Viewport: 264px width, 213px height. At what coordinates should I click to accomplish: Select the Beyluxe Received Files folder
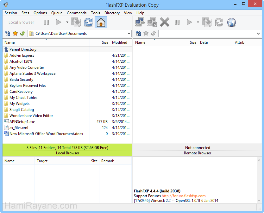67,86
